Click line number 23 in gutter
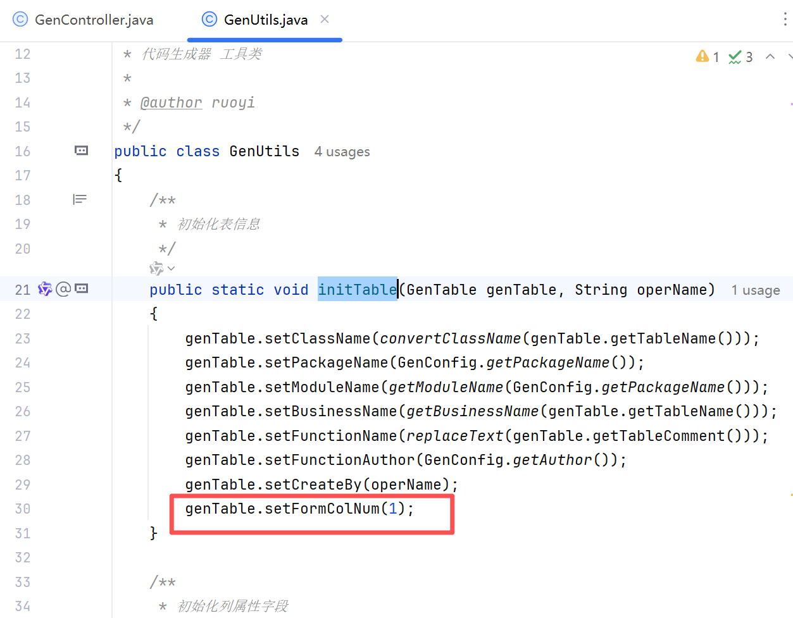Screen dimensions: 793x618 click(23, 338)
